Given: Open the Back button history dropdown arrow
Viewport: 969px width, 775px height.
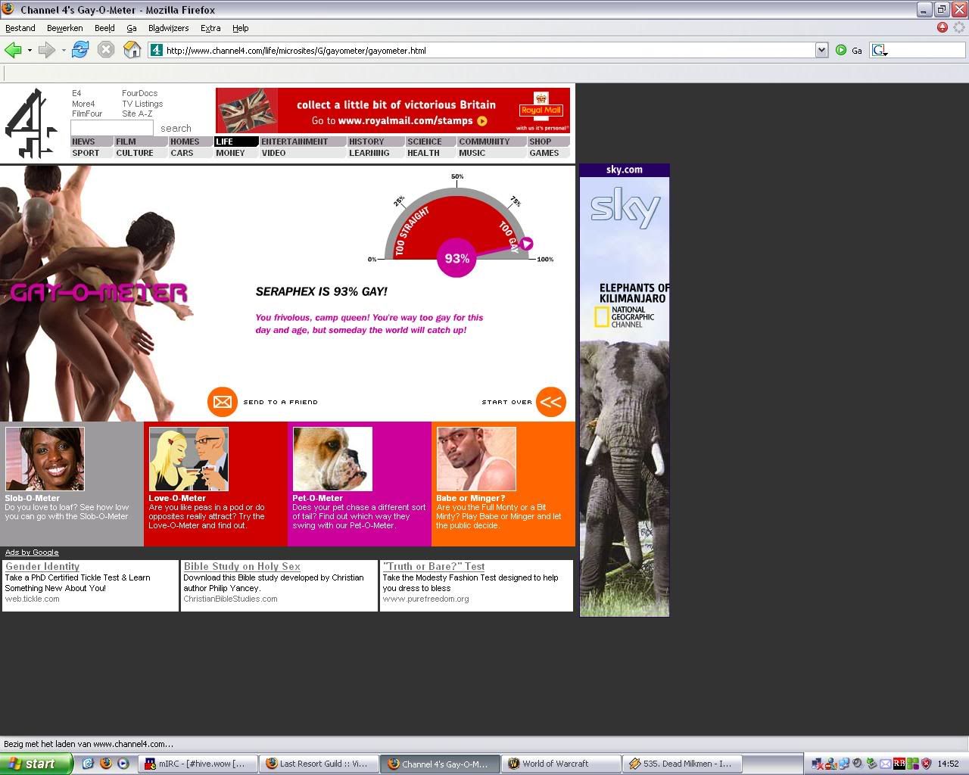Looking at the screenshot, I should [x=30, y=51].
